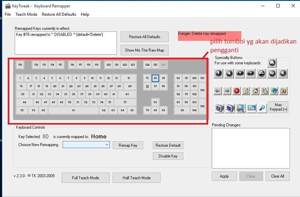Select the globe with music note button
Viewport: 300px width, 197px height.
(274, 91)
